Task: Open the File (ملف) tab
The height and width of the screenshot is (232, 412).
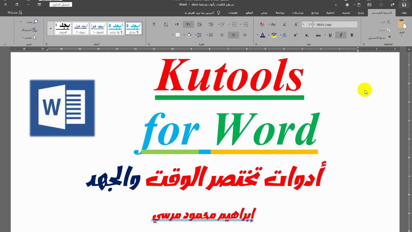Action: 404,13
